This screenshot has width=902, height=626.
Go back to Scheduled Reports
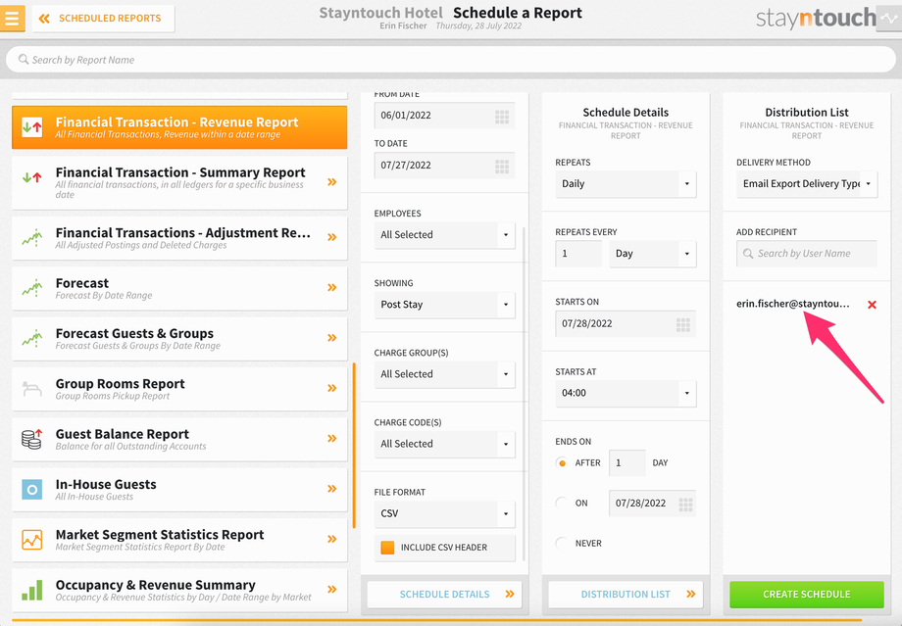coord(103,19)
